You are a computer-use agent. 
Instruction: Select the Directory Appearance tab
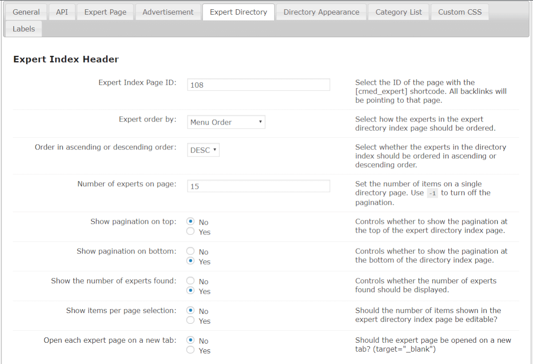click(x=321, y=12)
